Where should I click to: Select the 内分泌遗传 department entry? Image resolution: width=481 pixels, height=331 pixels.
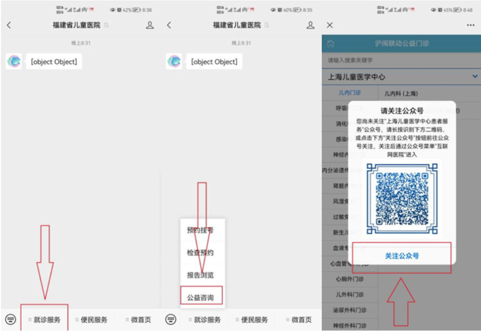click(335, 170)
